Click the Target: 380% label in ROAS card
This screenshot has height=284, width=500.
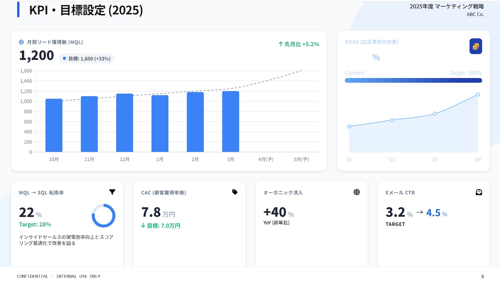tap(466, 73)
